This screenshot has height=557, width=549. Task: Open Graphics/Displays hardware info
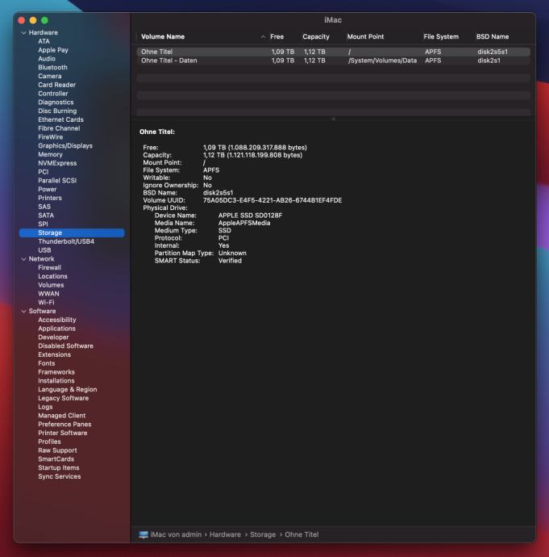[64, 146]
